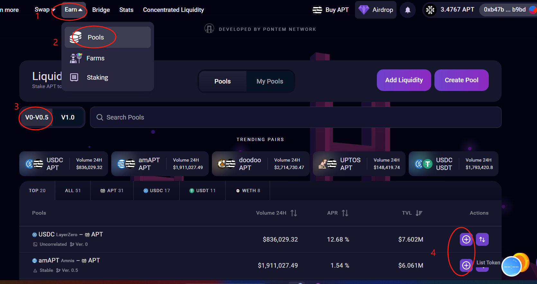
Task: Click the Create Pool button
Action: point(461,80)
